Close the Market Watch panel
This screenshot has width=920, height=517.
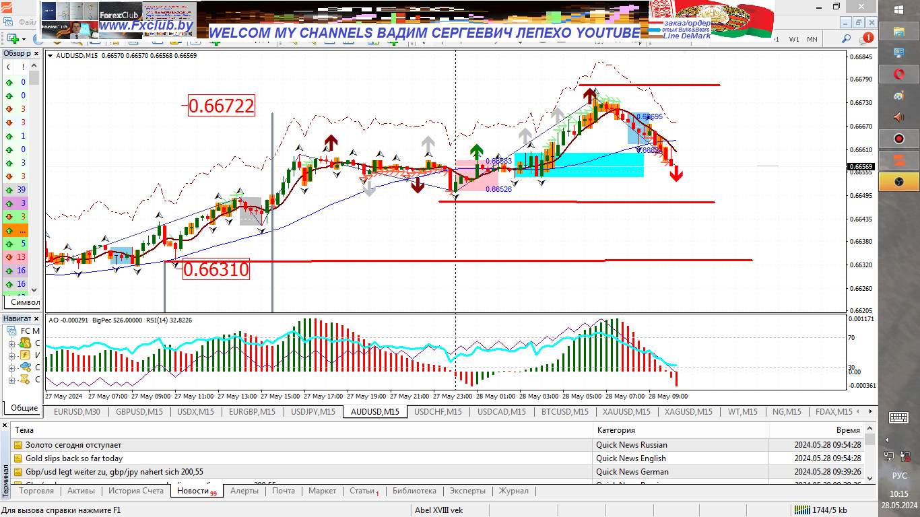coord(36,53)
